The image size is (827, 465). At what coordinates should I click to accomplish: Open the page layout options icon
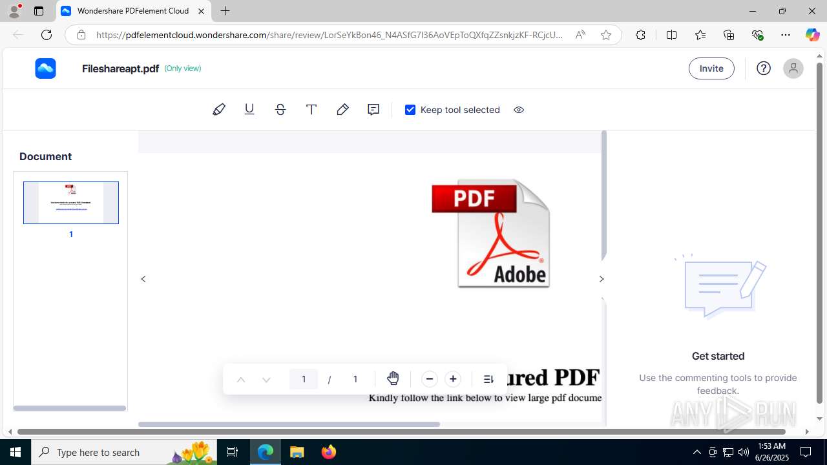pos(488,379)
